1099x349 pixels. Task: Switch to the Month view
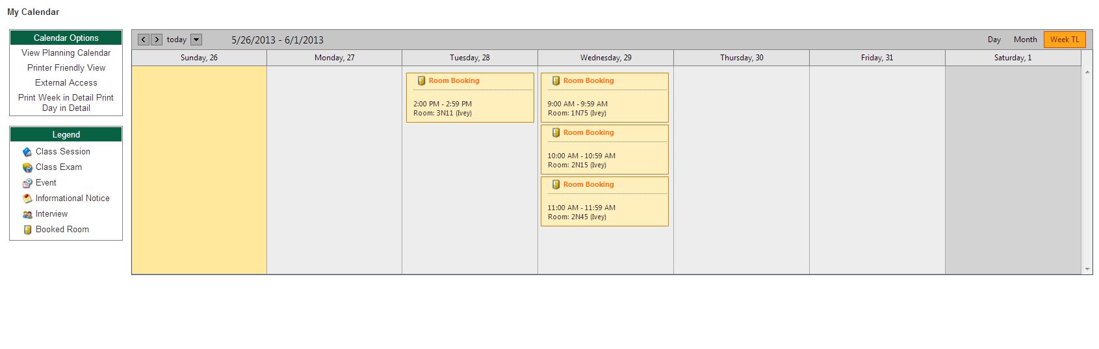[1025, 40]
